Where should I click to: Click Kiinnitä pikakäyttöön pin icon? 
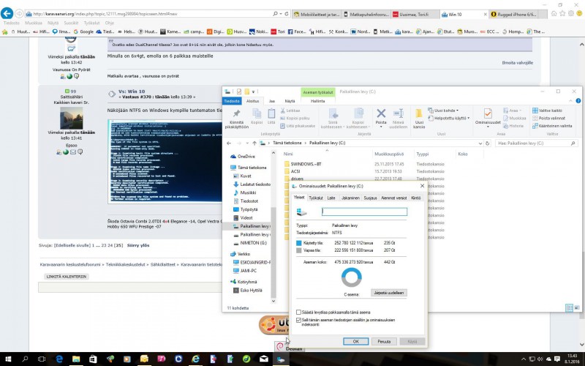coord(236,113)
